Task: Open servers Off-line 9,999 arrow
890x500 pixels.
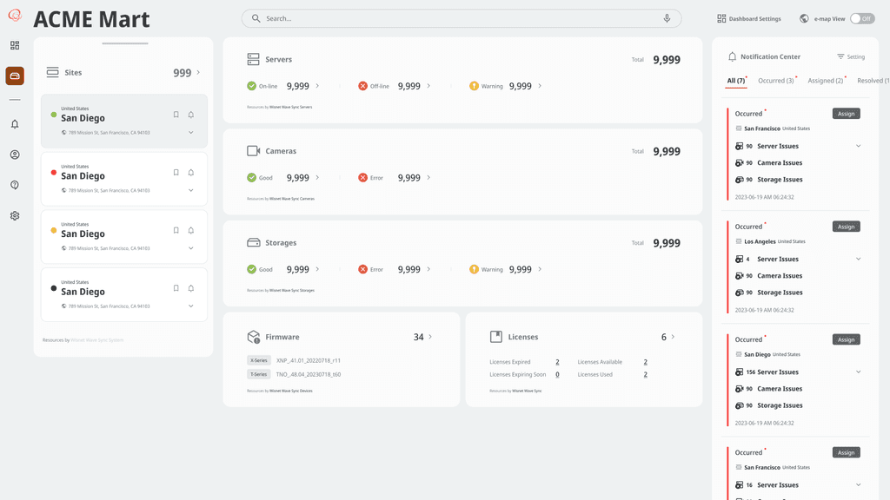Action: coord(428,86)
